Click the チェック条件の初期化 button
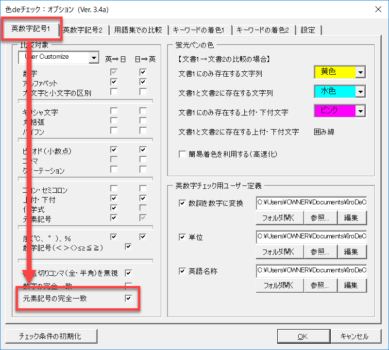Image resolution: width=389 pixels, height=350 pixels. (51, 336)
